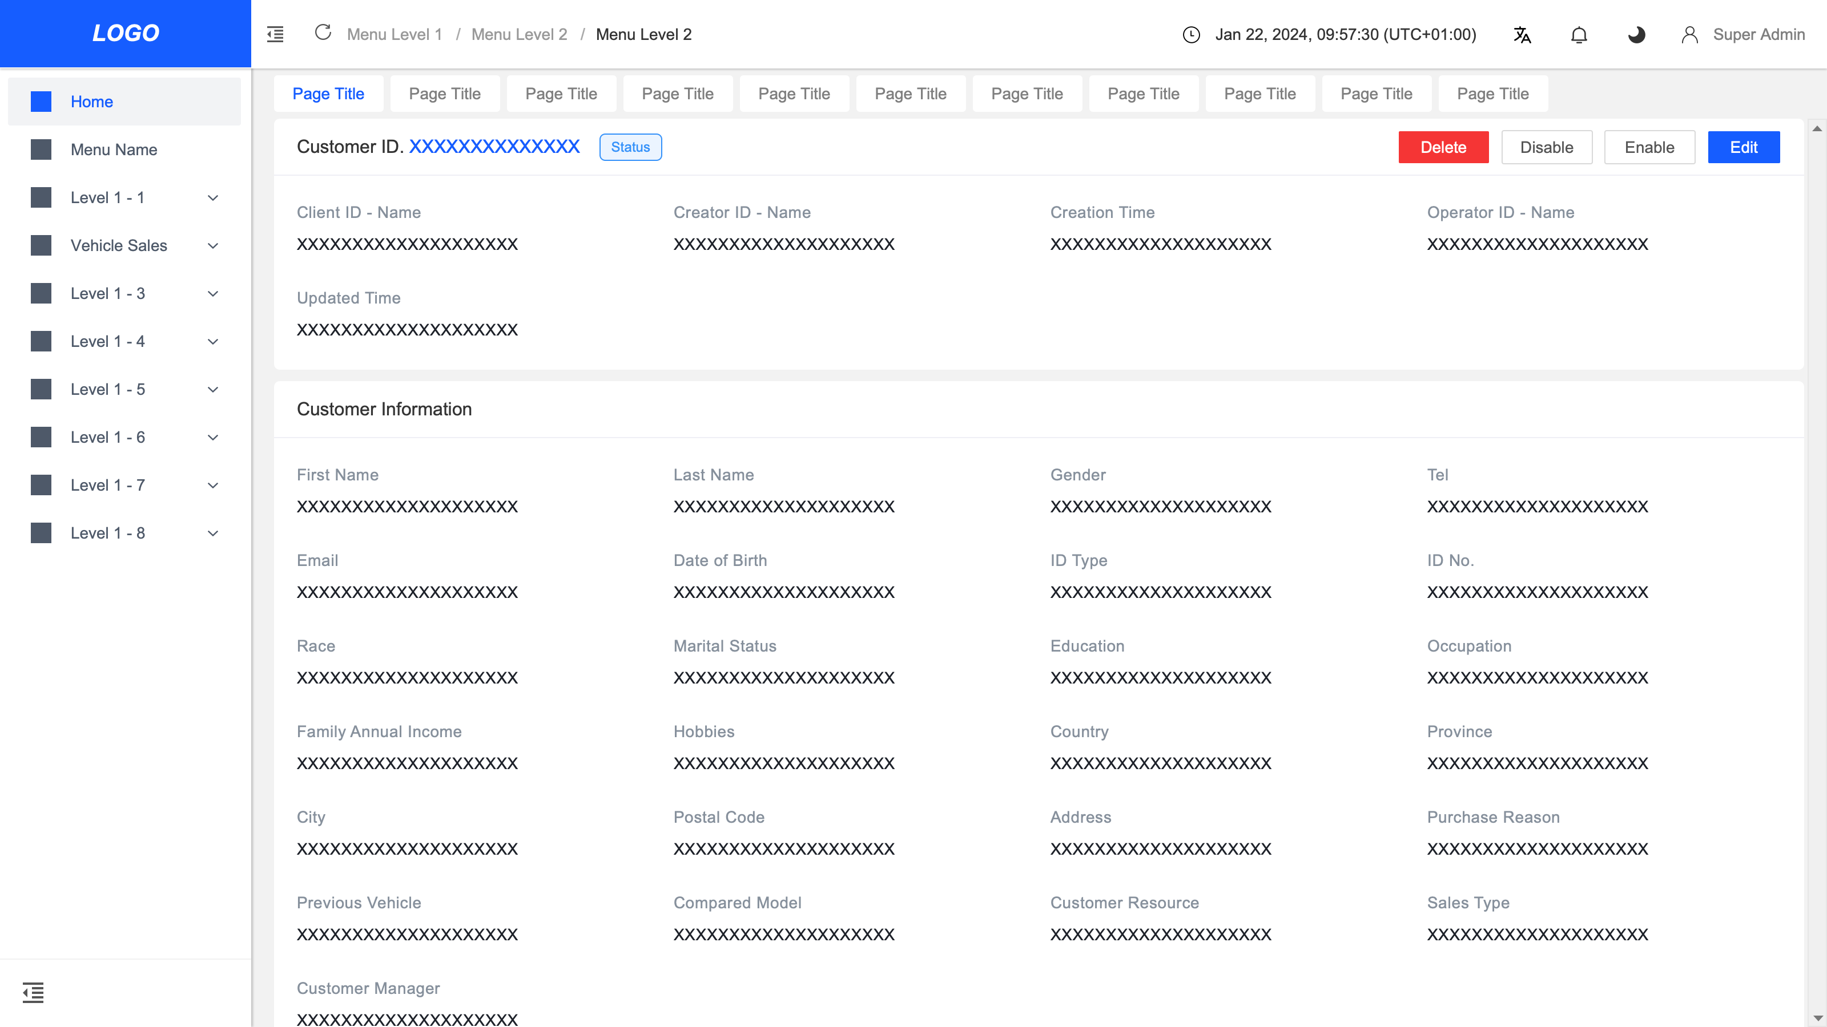Viewport: 1827px width, 1027px height.
Task: Click the Level 1 - 8 square icon
Action: pos(41,533)
